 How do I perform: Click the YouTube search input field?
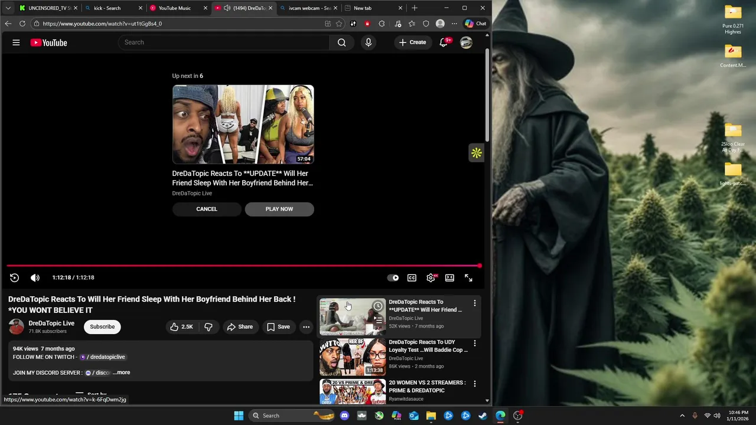pos(224,42)
